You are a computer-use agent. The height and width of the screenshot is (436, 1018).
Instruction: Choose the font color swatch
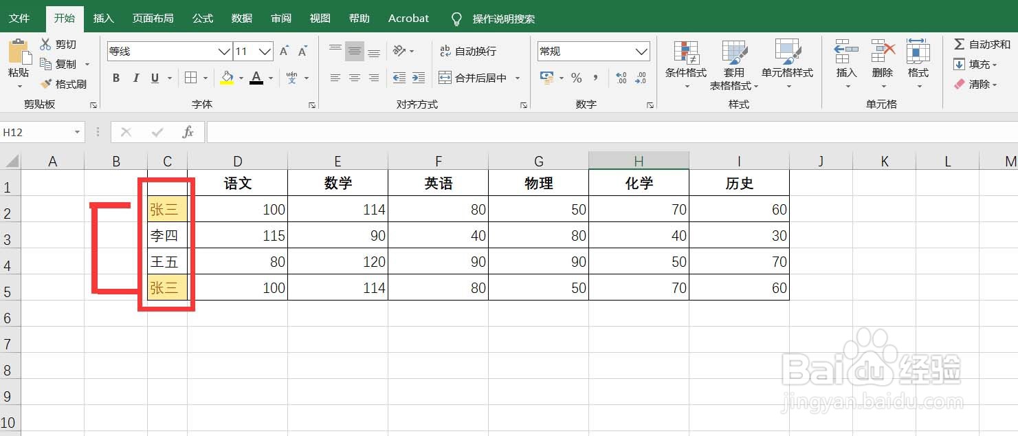[x=256, y=78]
